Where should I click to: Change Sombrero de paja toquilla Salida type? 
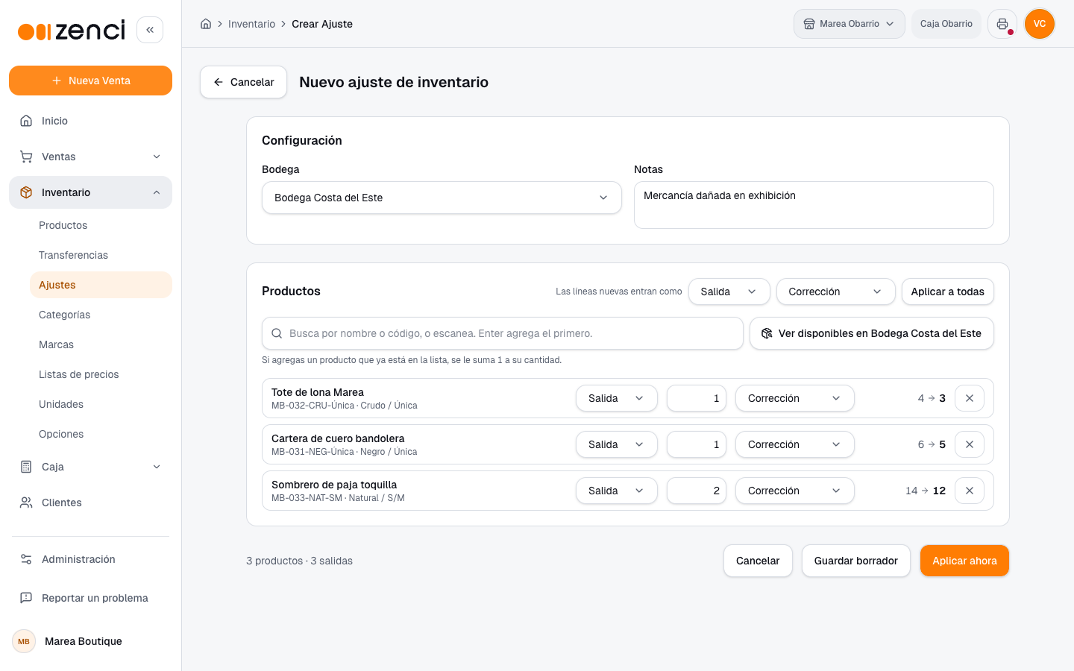click(x=616, y=491)
